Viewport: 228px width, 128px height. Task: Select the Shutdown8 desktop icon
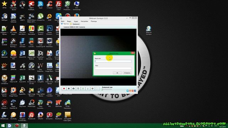click(32, 116)
